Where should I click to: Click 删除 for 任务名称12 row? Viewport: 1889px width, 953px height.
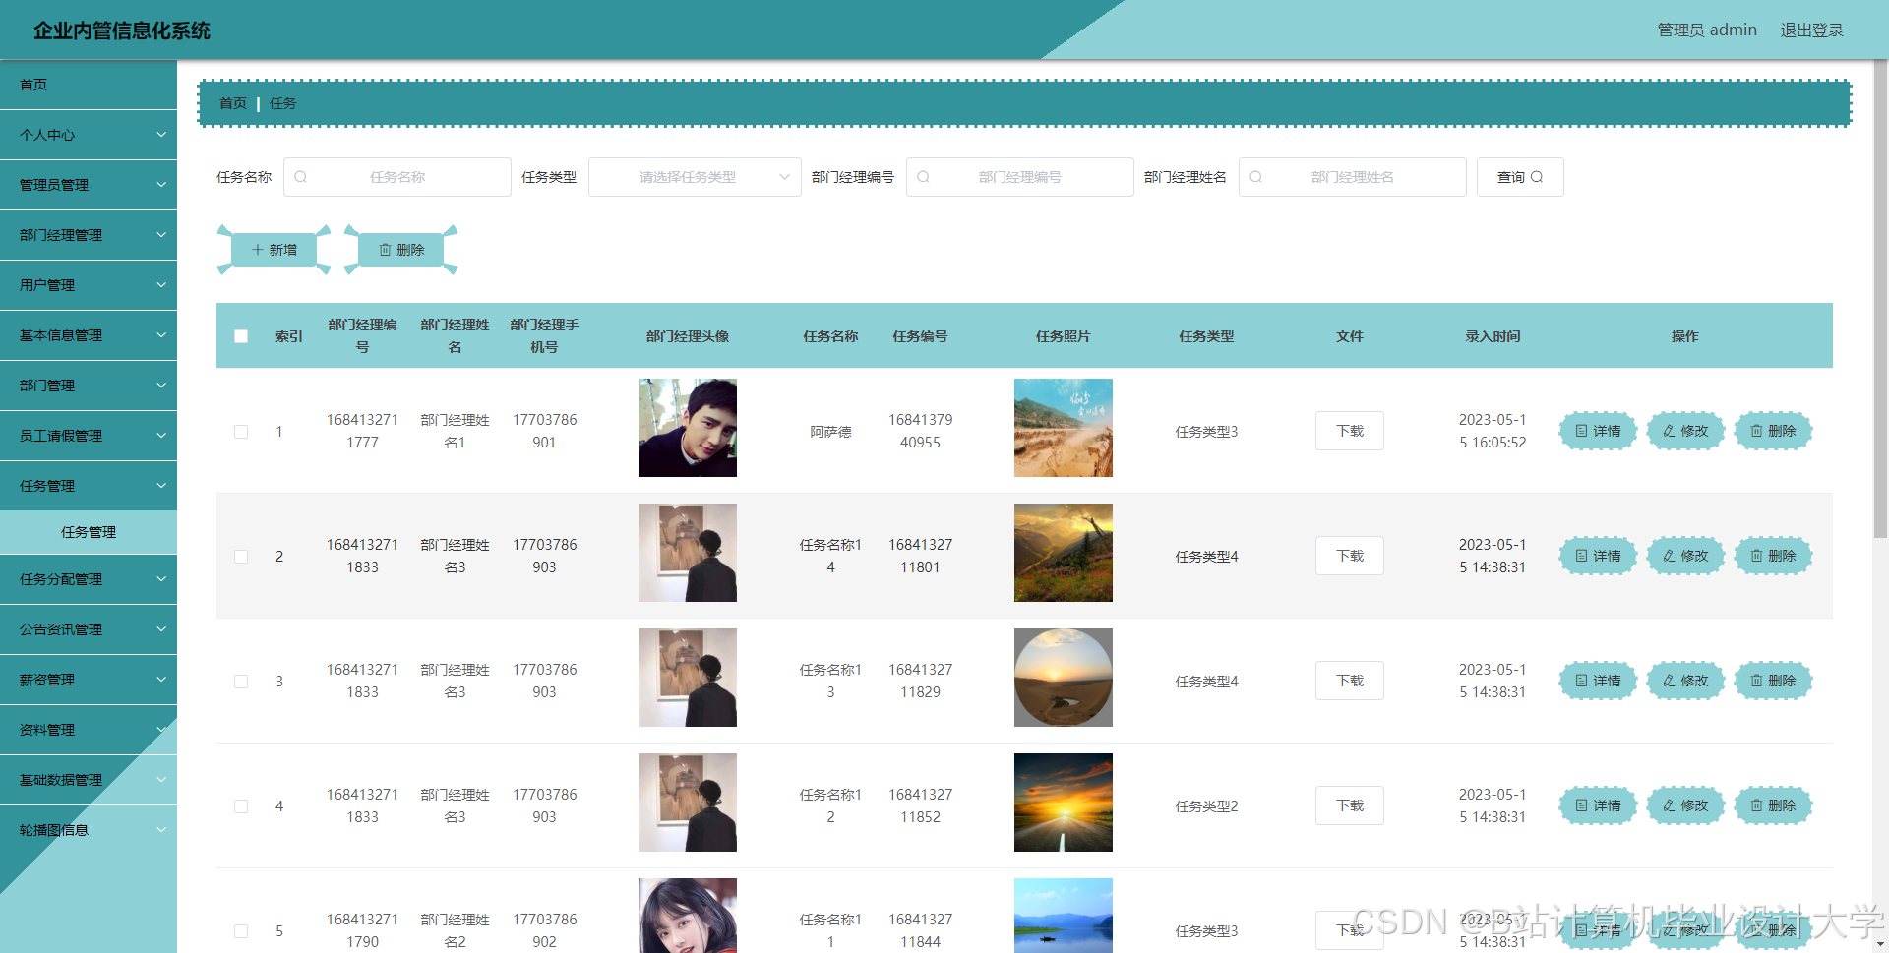[1773, 805]
